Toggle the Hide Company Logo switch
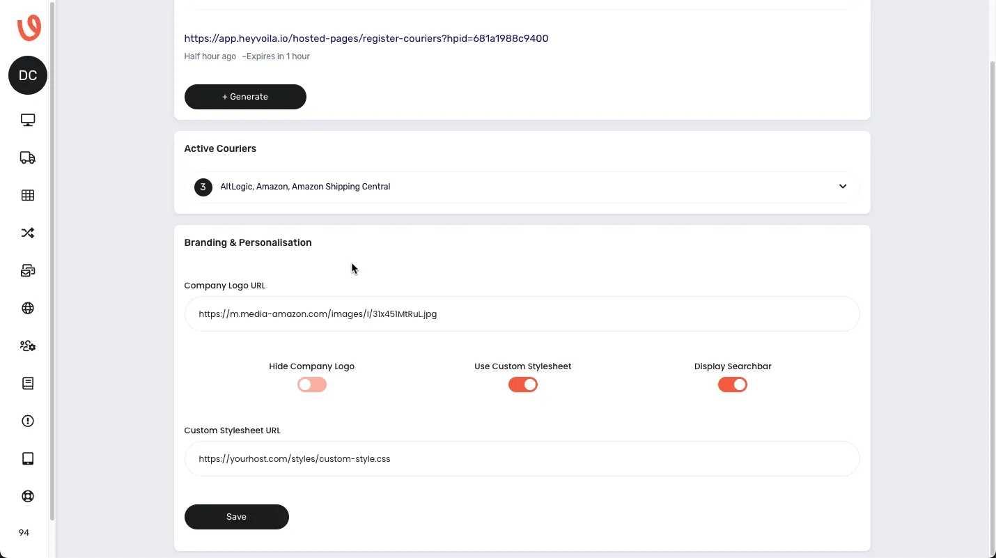Screen dimensions: 996x558 (x=312, y=385)
